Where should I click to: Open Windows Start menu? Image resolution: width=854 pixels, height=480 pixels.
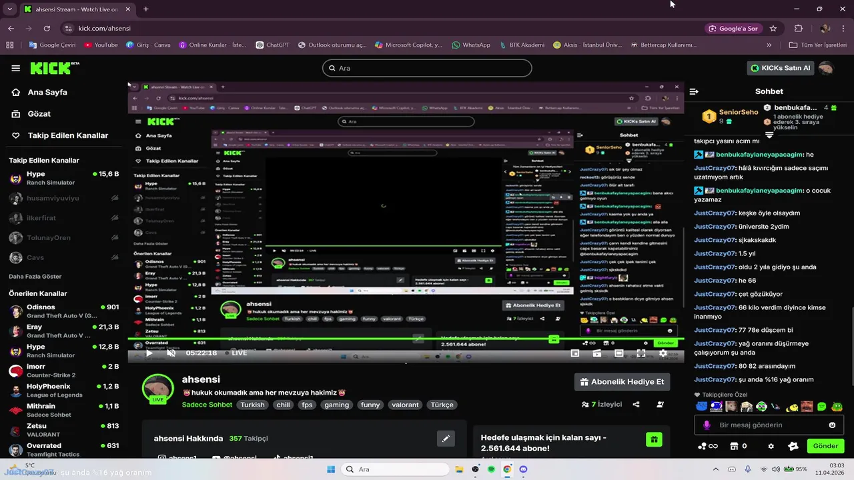tap(330, 469)
